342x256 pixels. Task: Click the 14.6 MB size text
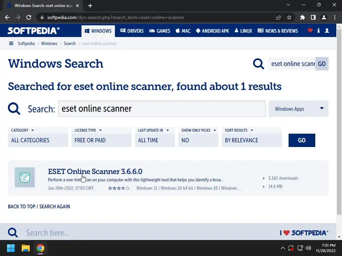[275, 186]
